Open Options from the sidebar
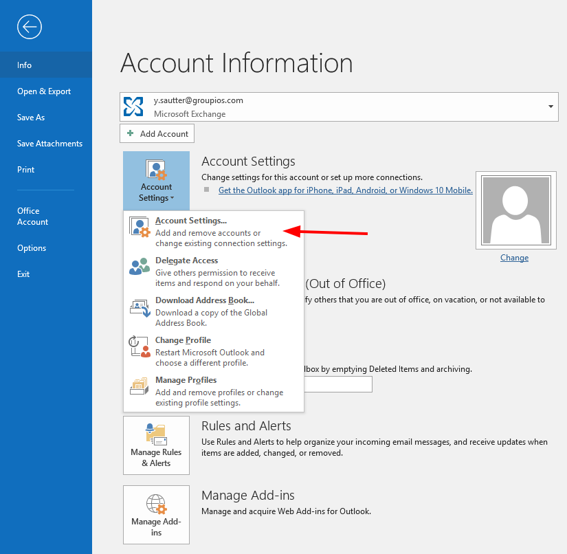567x554 pixels. (32, 248)
